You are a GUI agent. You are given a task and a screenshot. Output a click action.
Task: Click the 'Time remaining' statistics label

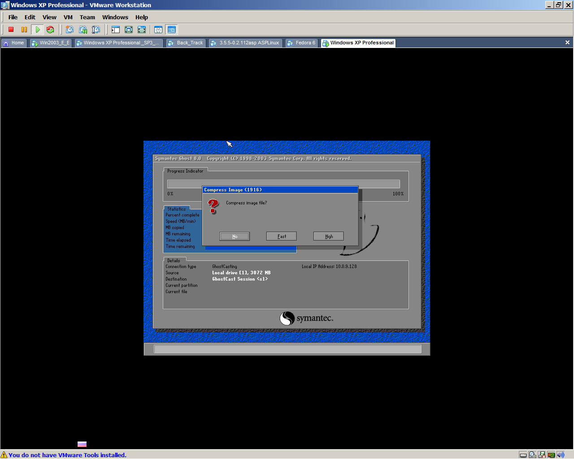[x=180, y=247]
